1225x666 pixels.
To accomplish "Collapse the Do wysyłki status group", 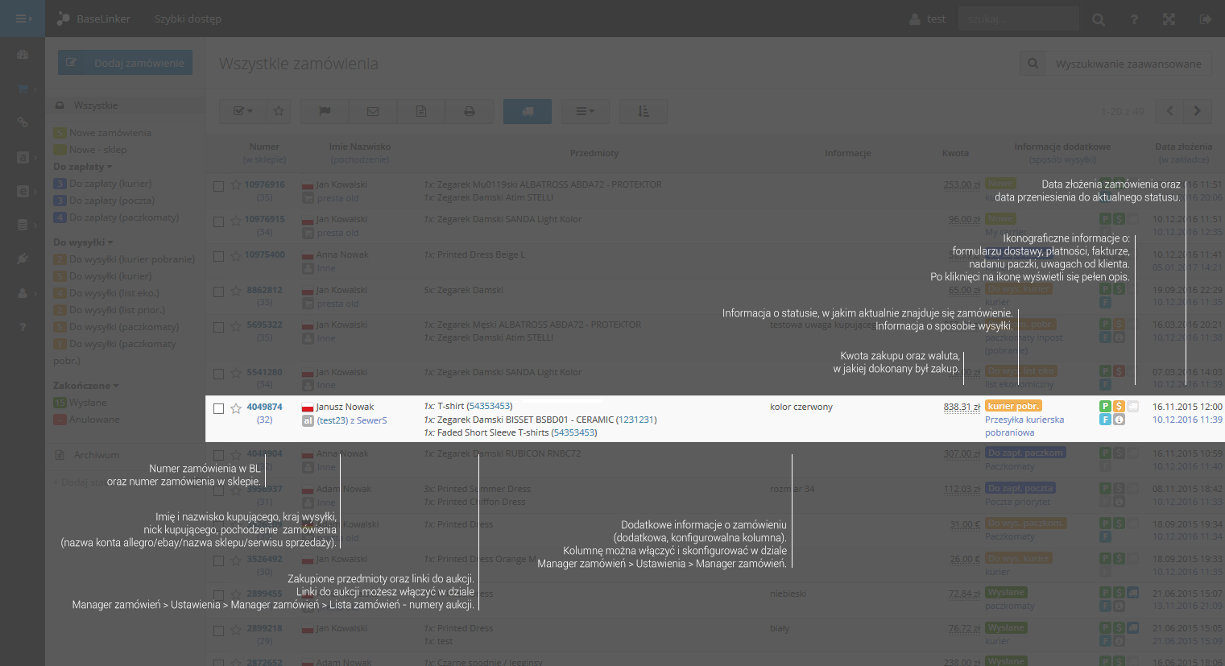I will [83, 242].
